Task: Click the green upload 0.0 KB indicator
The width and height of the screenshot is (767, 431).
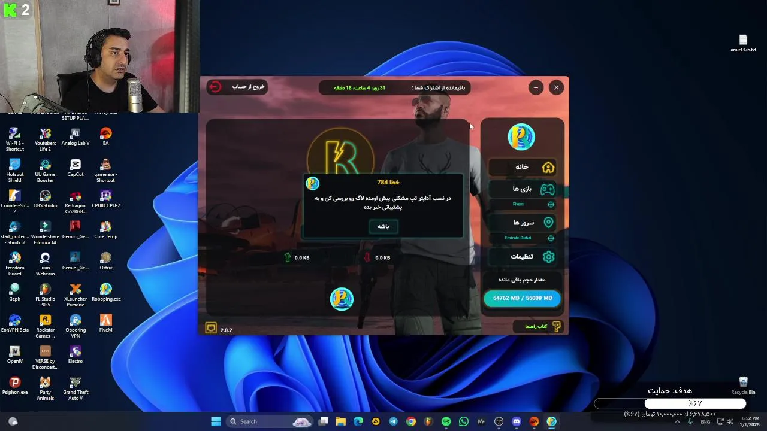Action: point(297,257)
